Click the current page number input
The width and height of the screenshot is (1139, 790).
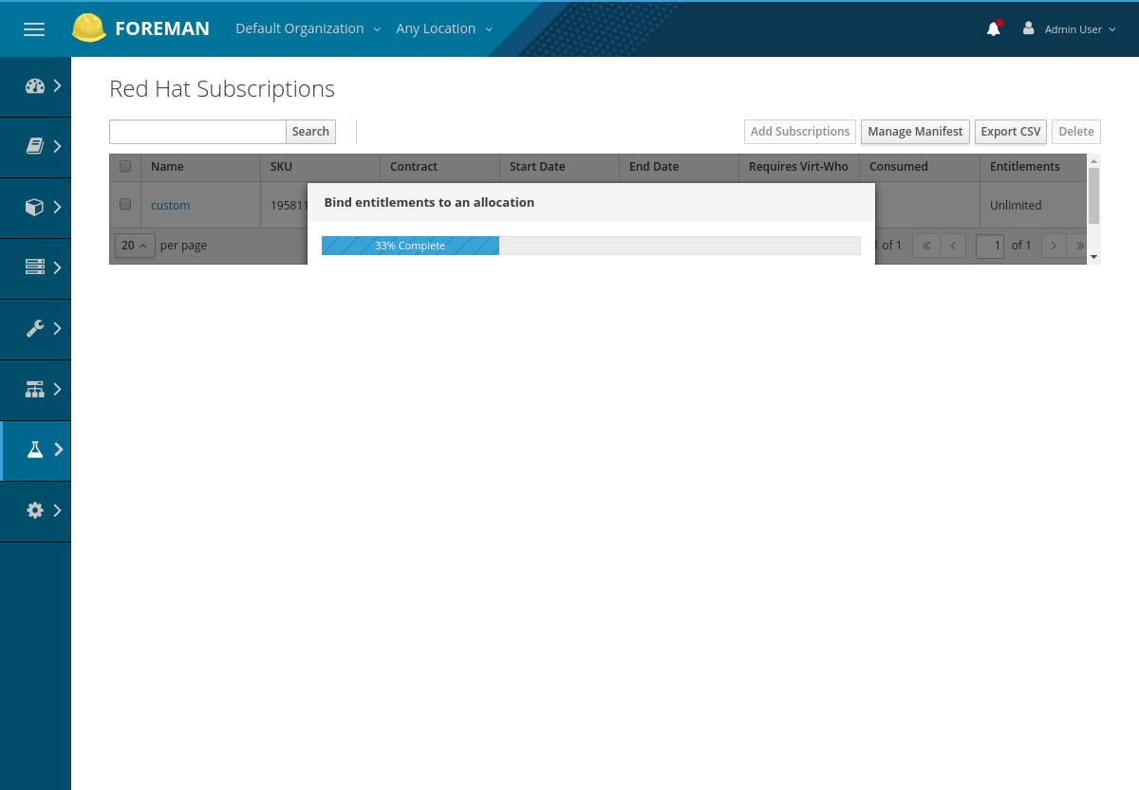click(x=990, y=246)
